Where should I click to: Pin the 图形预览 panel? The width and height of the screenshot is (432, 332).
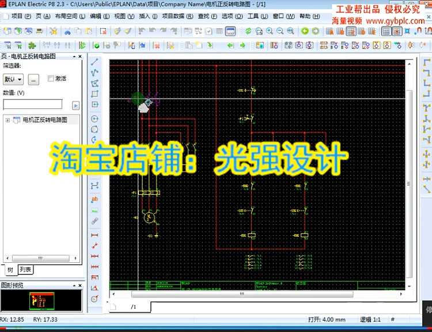74,285
